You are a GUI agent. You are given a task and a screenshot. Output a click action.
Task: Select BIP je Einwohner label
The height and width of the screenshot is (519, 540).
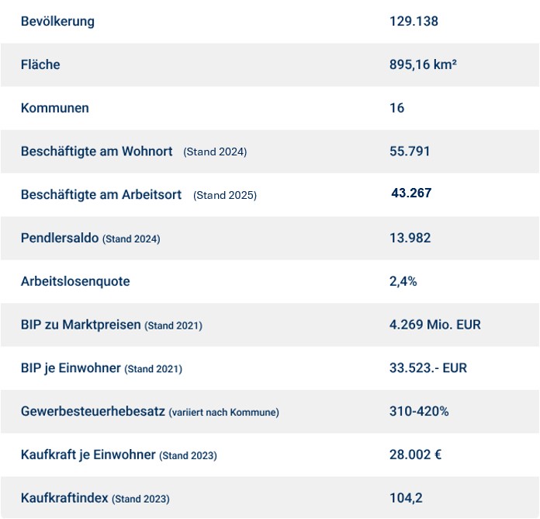point(71,368)
